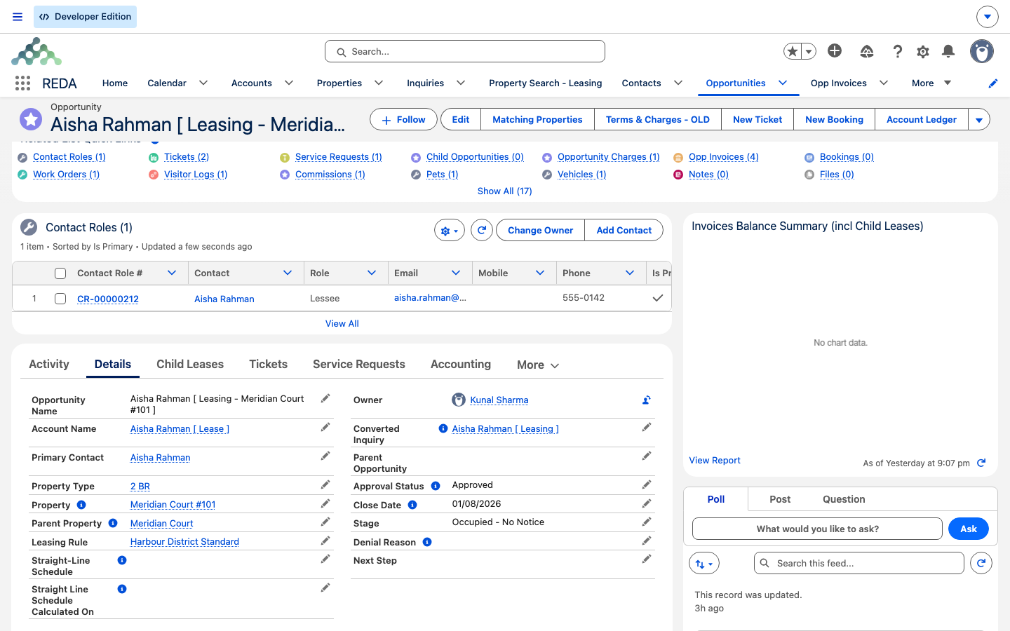Open the Role column menu chevron

click(372, 273)
